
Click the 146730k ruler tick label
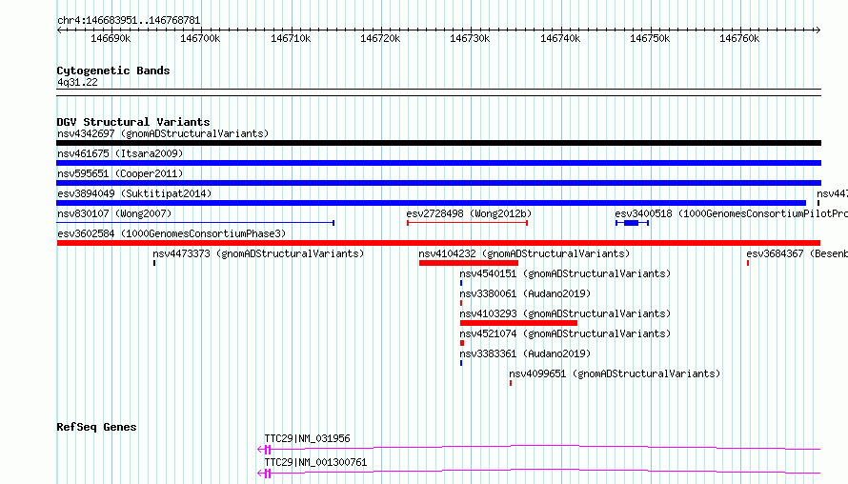[x=470, y=38]
